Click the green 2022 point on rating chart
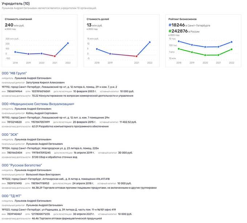This screenshot has height=223, width=247. (x=232, y=49)
